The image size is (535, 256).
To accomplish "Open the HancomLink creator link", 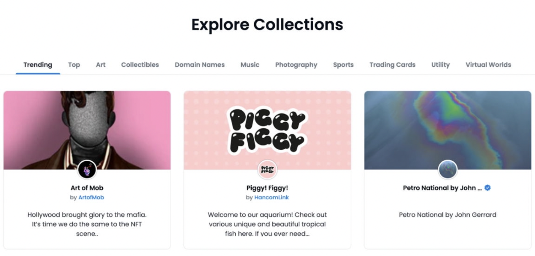I will 271,197.
